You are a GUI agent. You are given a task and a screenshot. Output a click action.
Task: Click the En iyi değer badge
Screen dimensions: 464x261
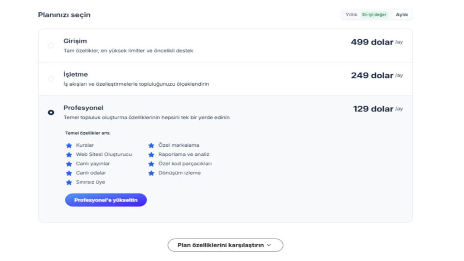pyautogui.click(x=374, y=15)
